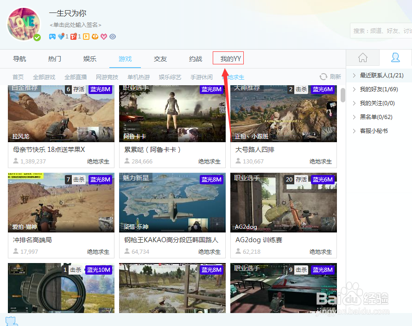Click title AG2dog 训练赛
412x326 pixels.
point(259,240)
